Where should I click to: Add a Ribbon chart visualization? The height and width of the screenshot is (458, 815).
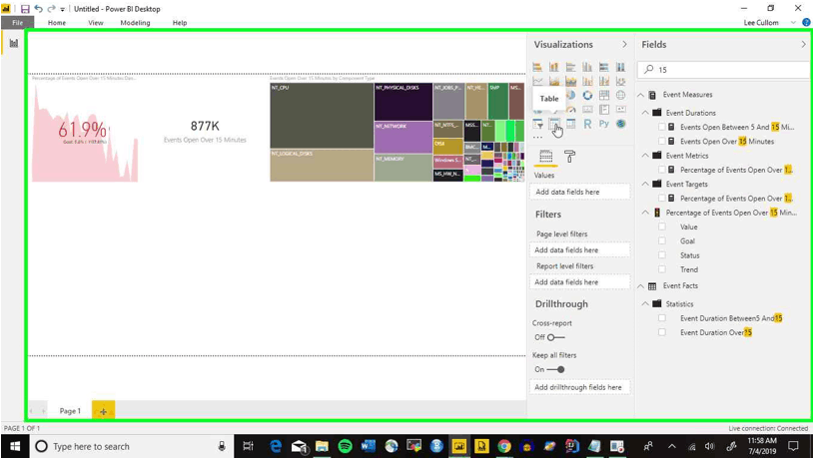(x=620, y=81)
